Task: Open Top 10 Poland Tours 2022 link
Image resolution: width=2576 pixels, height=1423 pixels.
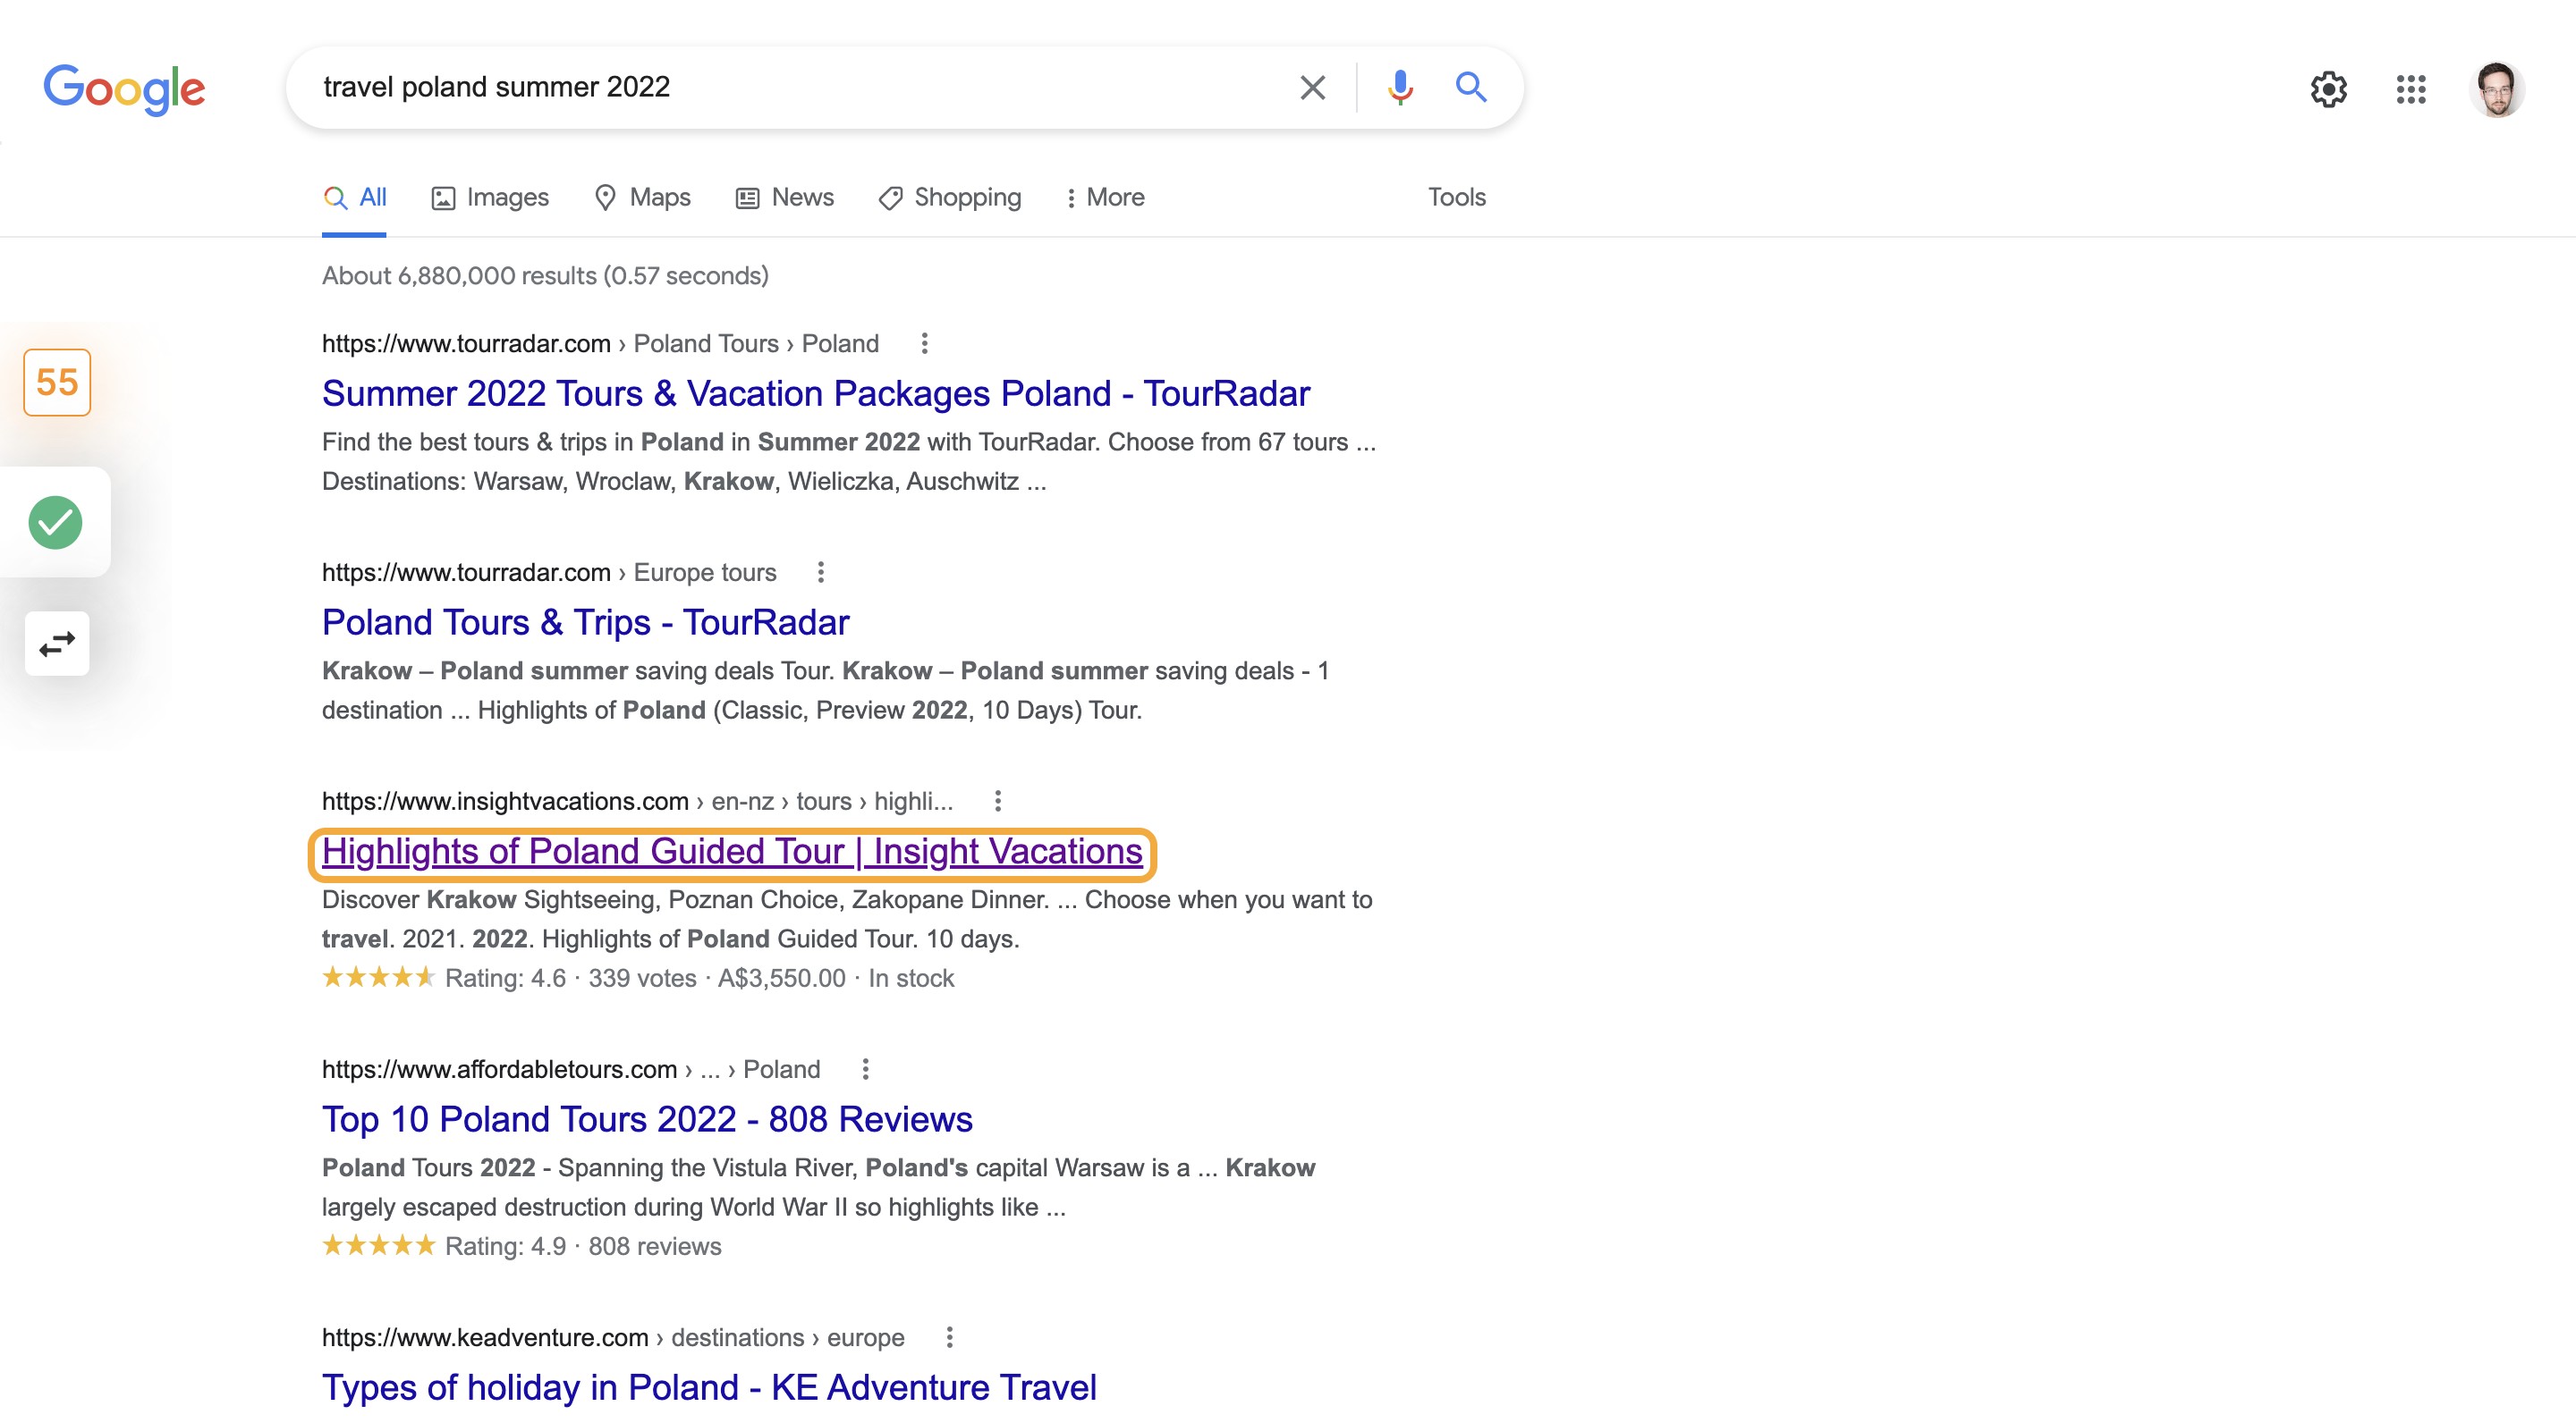Action: tap(647, 1119)
